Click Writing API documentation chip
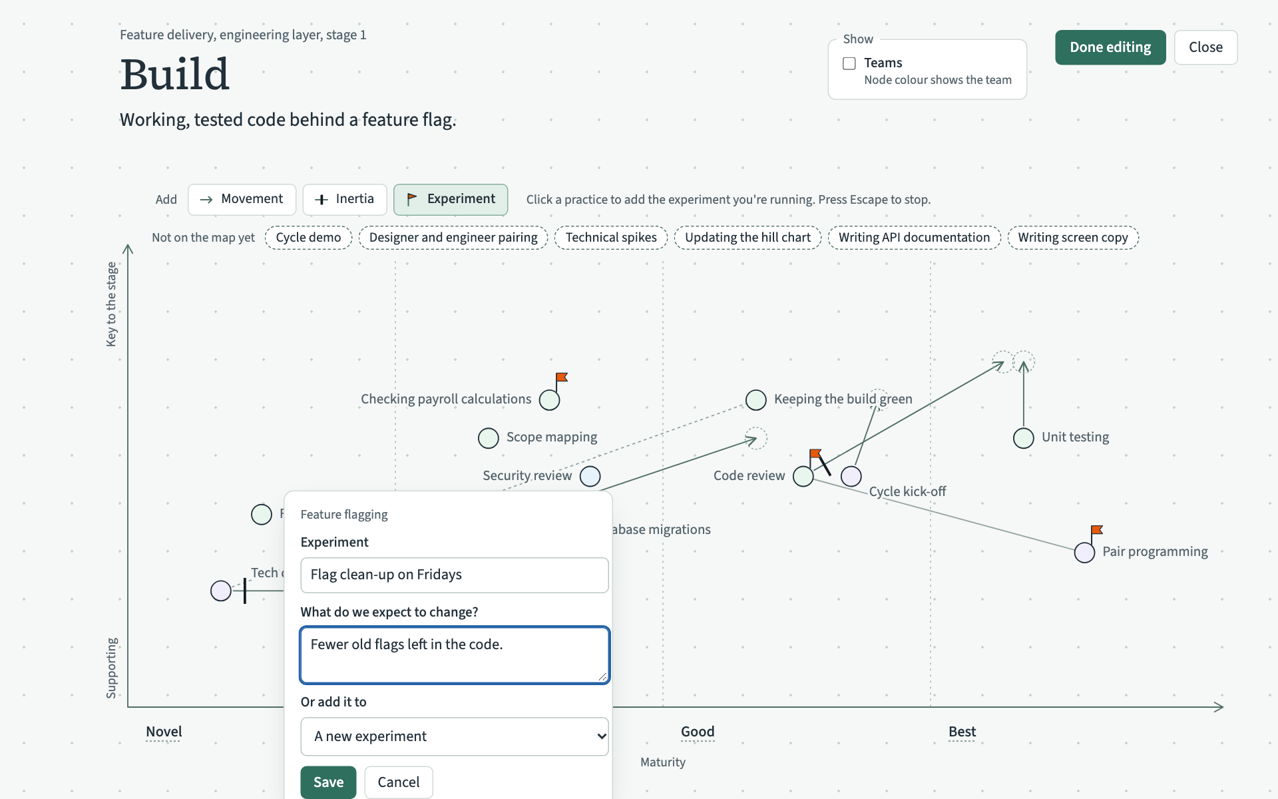 tap(914, 238)
